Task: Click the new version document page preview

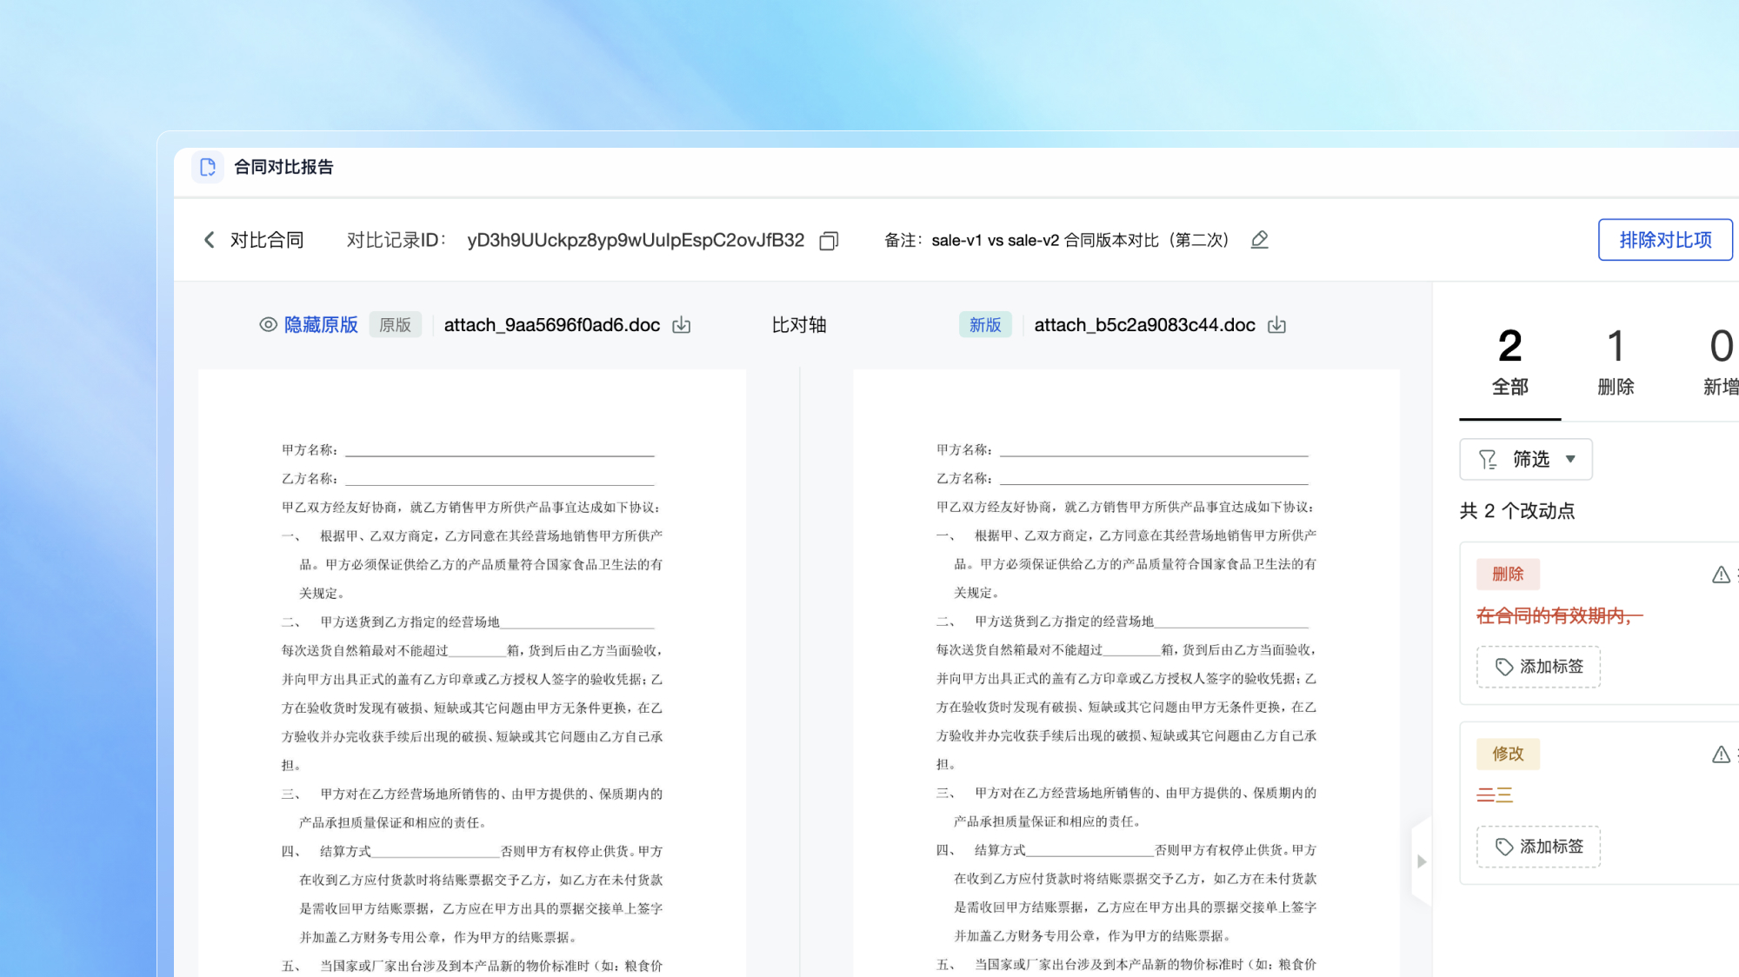Action: tap(1126, 674)
